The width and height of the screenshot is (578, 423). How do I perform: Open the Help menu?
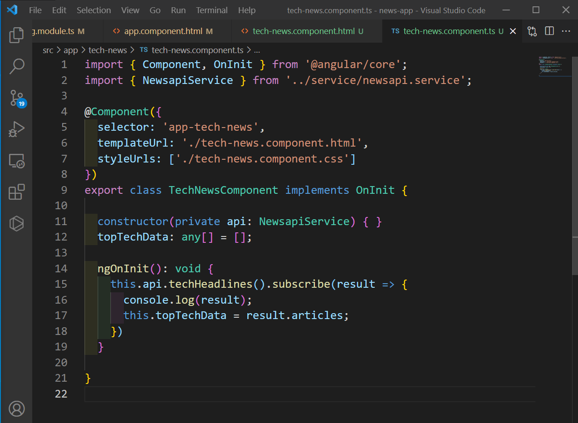point(247,10)
